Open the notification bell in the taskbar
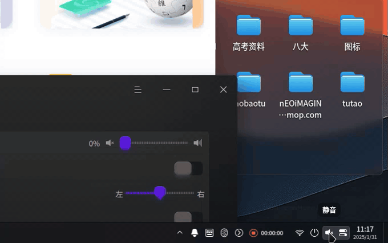This screenshot has height=243, width=388. tap(195, 233)
